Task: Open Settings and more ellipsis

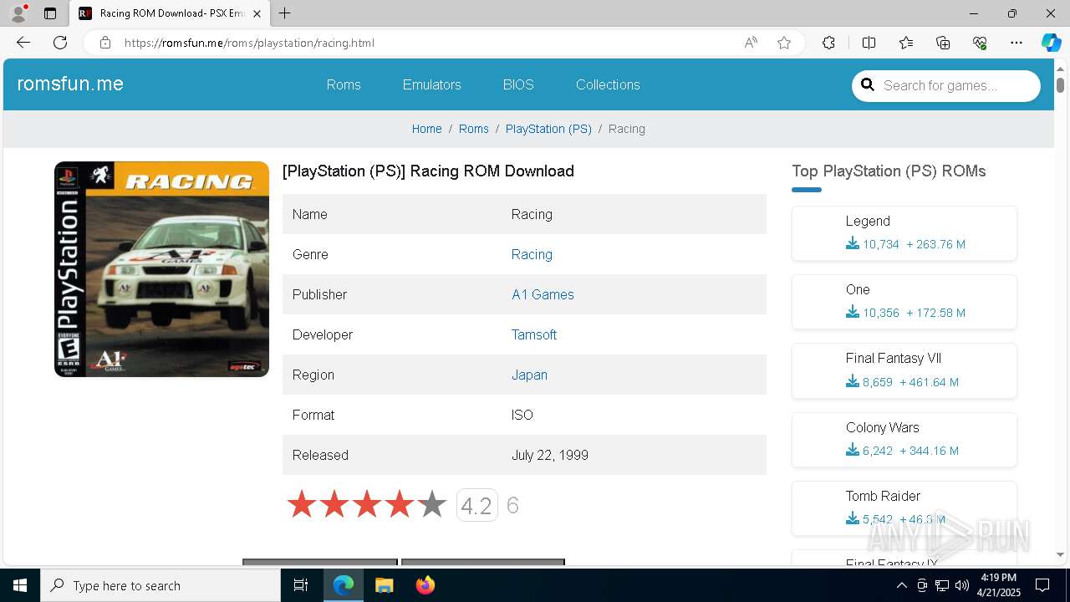Action: point(1016,43)
